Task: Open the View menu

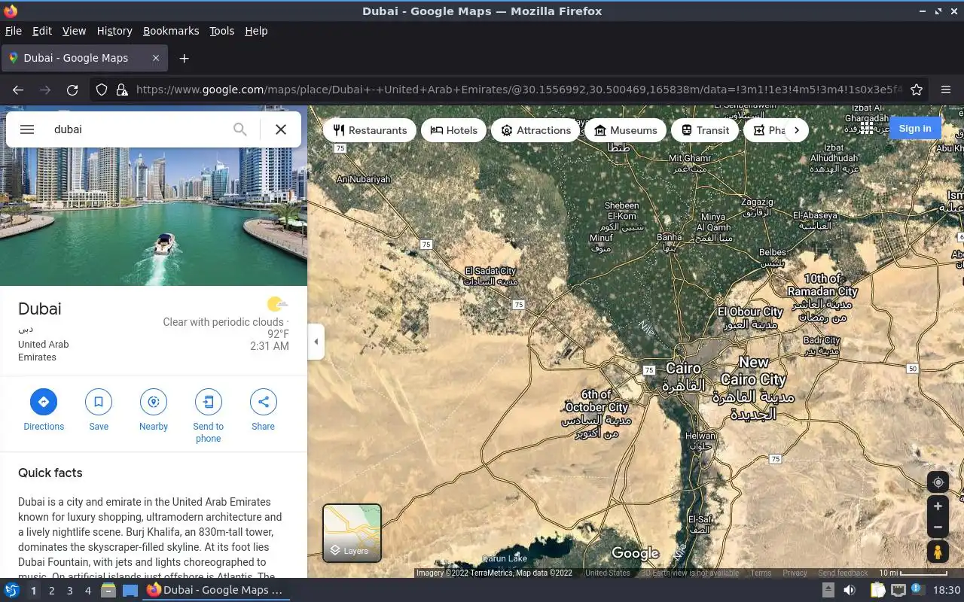Action: click(x=74, y=31)
